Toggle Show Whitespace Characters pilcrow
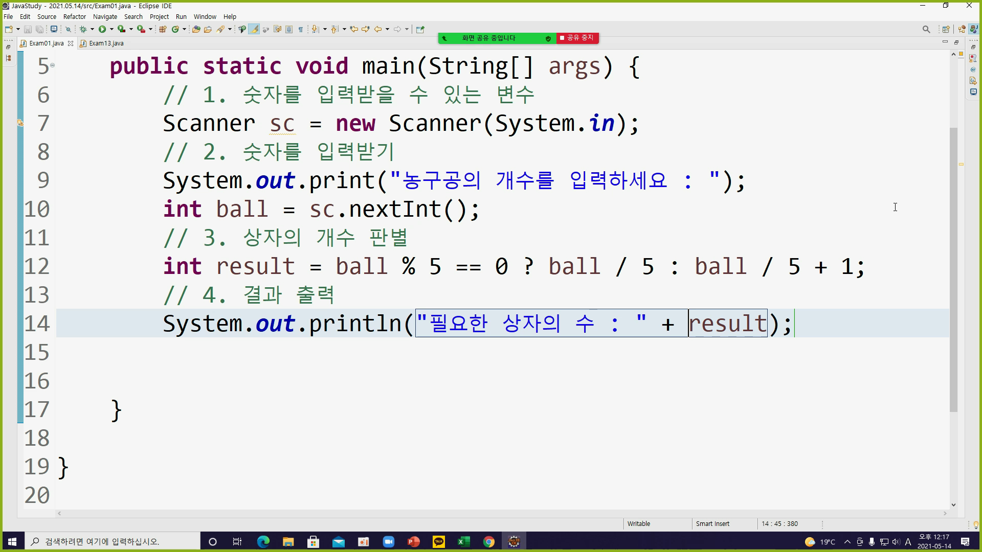 (x=300, y=29)
